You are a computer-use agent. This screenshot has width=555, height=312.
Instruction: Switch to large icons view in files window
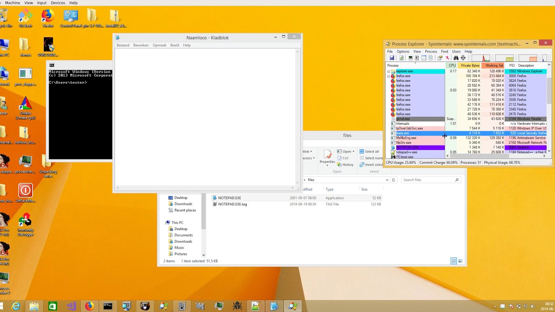pyautogui.click(x=460, y=261)
